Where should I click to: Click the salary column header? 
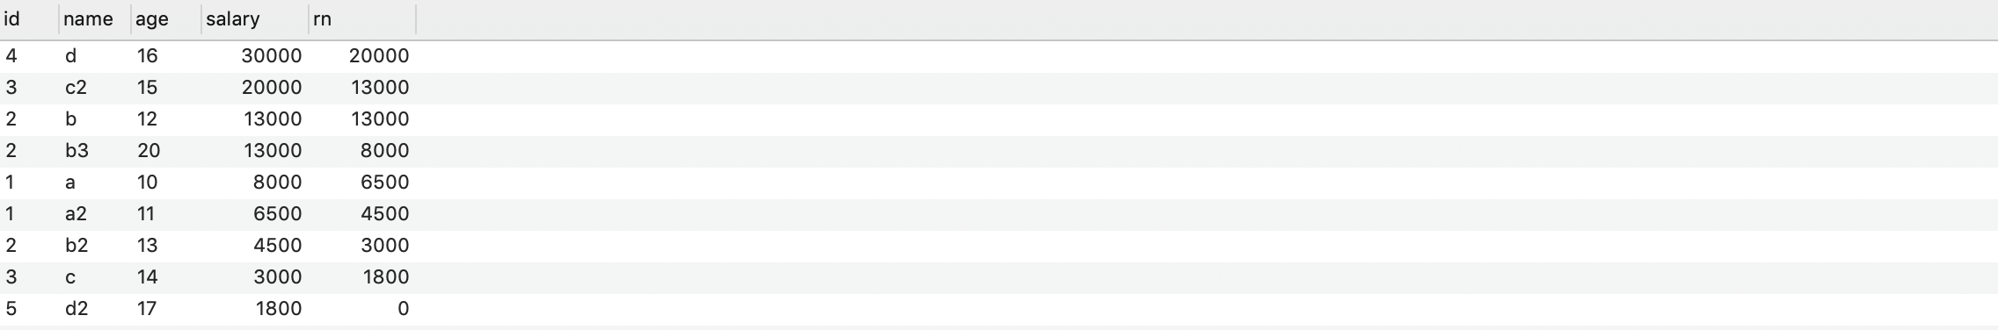tap(255, 19)
